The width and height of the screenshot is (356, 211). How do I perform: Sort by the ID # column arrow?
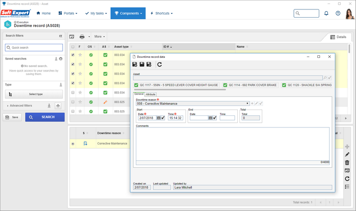(x=171, y=47)
